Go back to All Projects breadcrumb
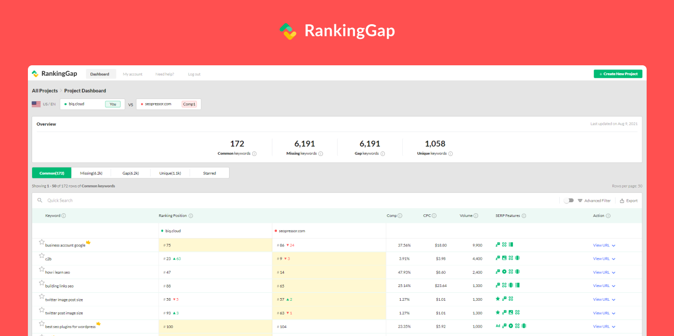The width and height of the screenshot is (674, 336). point(45,91)
